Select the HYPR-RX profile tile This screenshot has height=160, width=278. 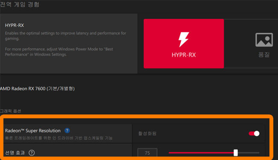(184, 43)
